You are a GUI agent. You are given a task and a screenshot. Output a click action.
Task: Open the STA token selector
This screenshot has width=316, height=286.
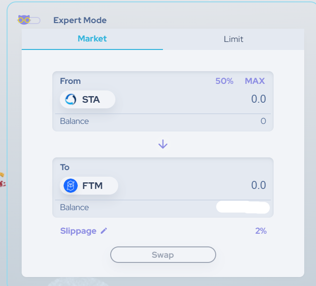pyautogui.click(x=88, y=99)
